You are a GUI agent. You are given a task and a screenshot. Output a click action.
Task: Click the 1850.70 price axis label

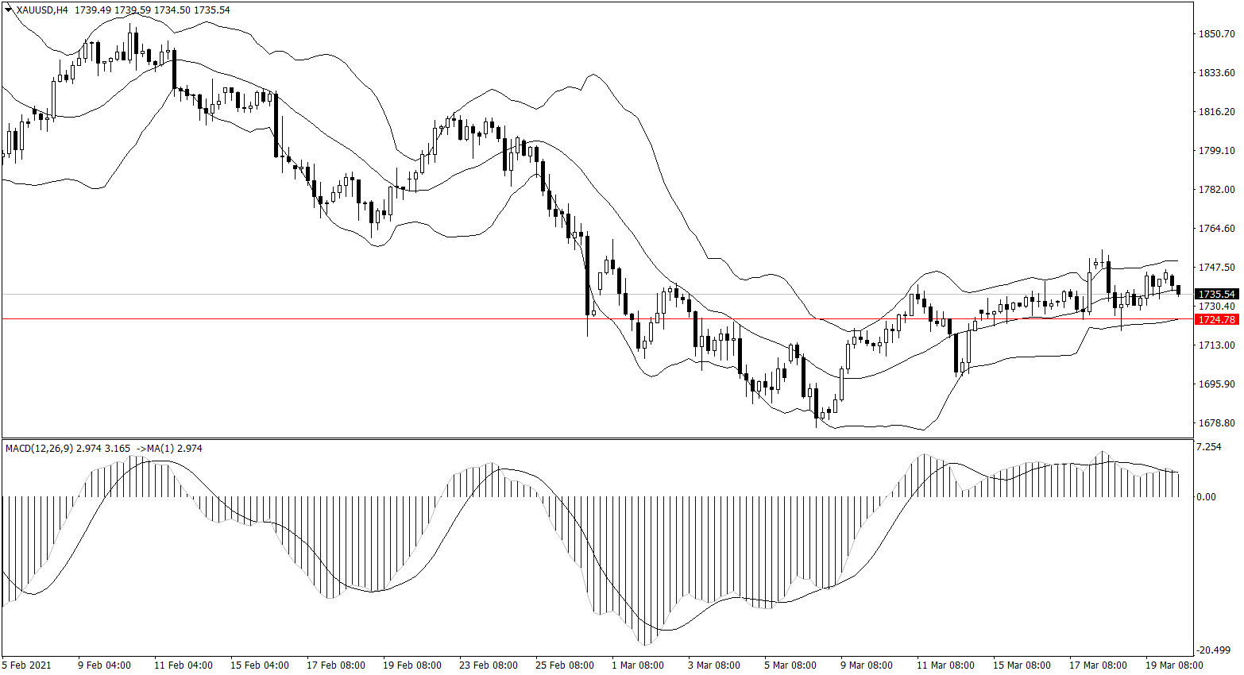1216,34
